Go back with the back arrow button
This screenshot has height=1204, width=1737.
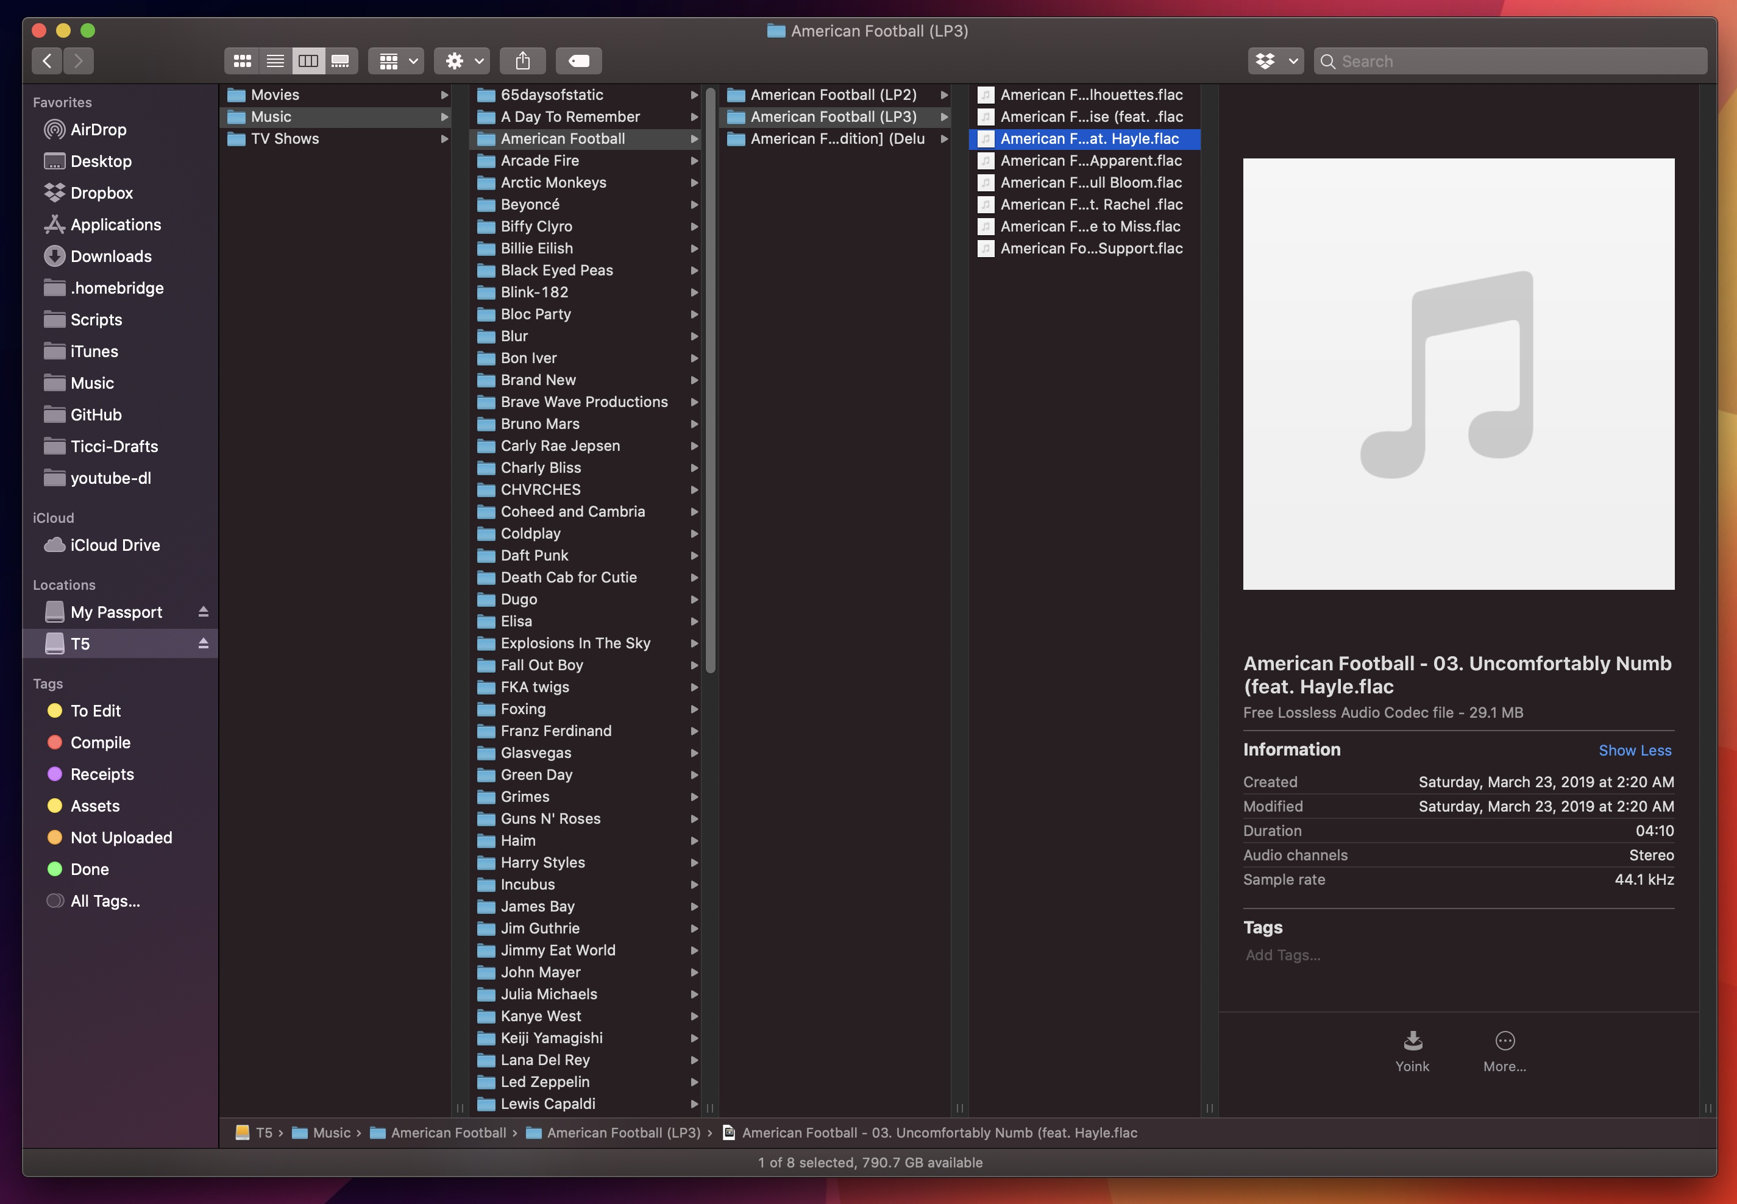(x=48, y=61)
